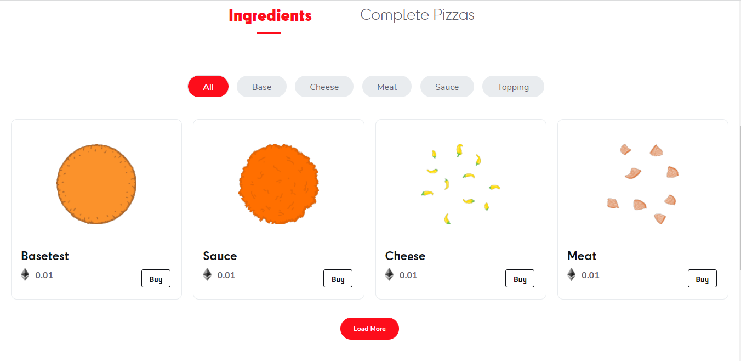This screenshot has height=361, width=741.
Task: Click the Meat card title
Action: point(582,256)
